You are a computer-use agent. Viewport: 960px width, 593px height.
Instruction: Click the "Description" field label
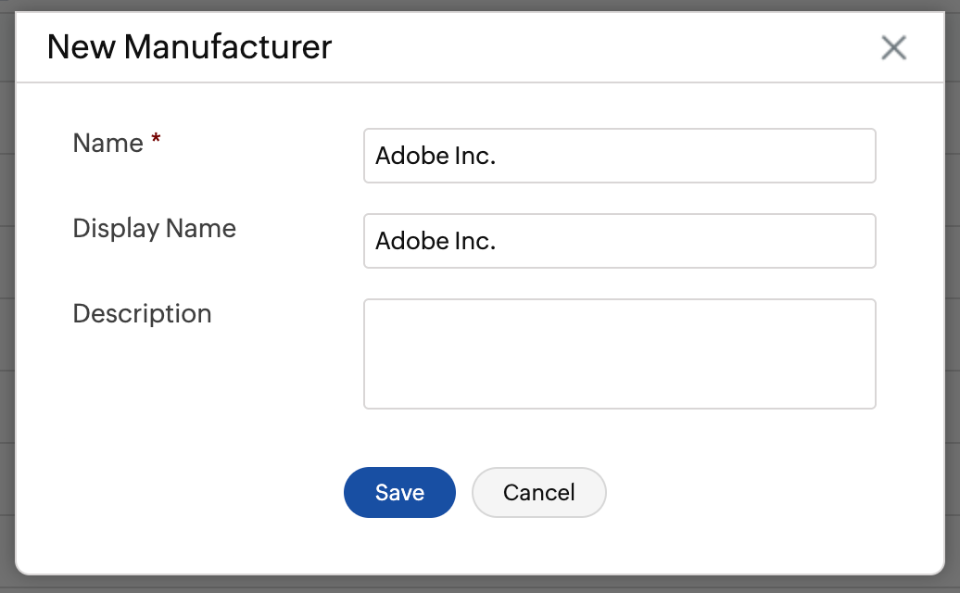click(142, 314)
